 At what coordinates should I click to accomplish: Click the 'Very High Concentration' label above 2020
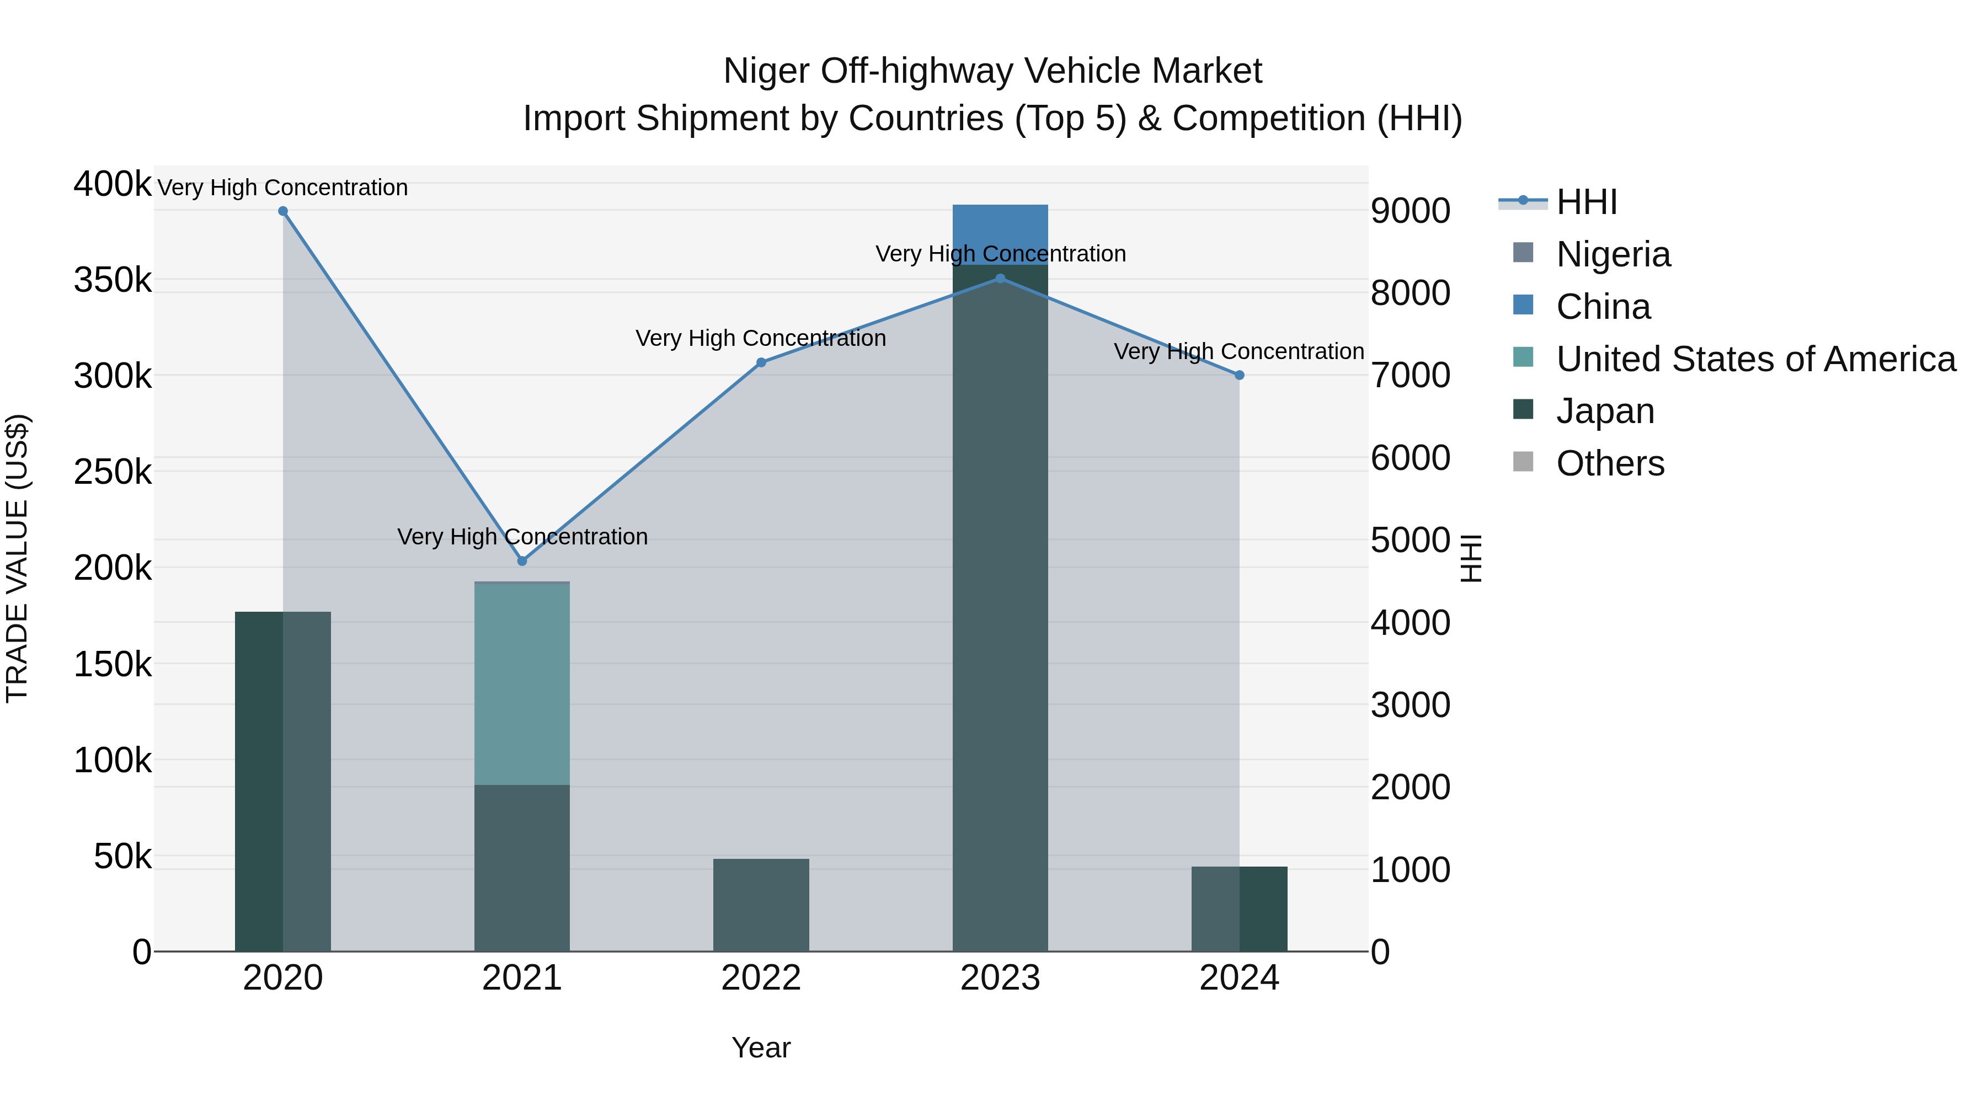(282, 188)
